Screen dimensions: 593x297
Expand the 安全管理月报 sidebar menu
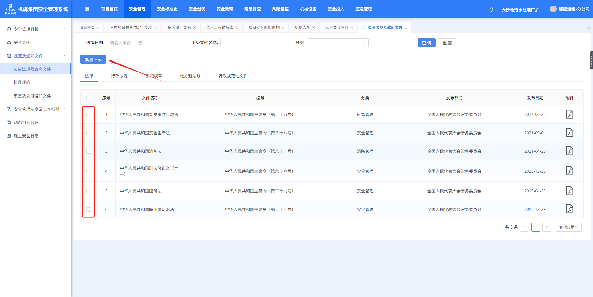[36, 29]
